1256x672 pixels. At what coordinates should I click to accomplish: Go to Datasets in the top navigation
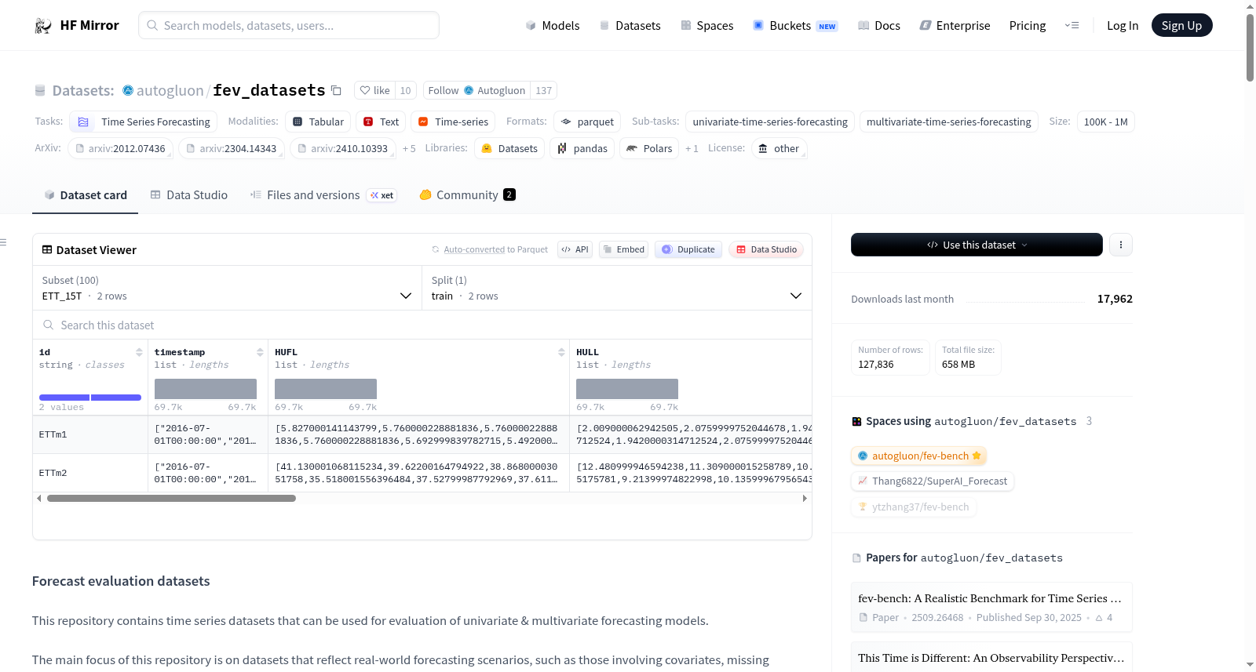point(630,26)
